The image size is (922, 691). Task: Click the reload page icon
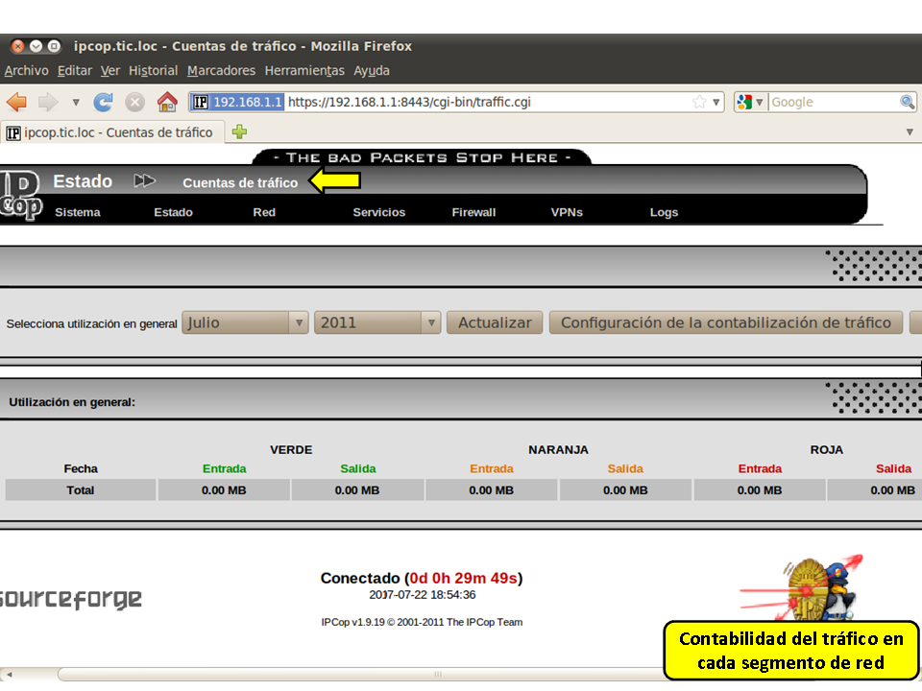(104, 102)
